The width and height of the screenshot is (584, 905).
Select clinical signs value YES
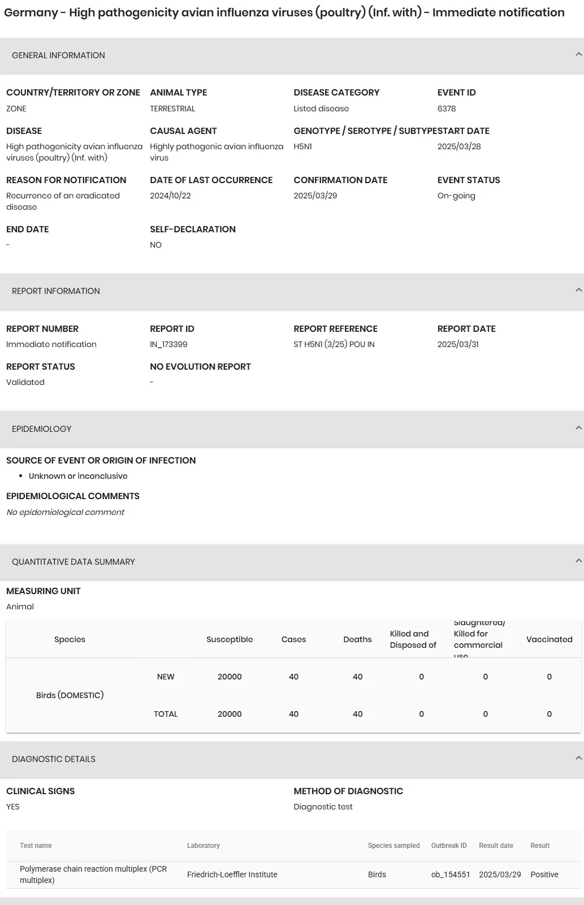(x=13, y=807)
